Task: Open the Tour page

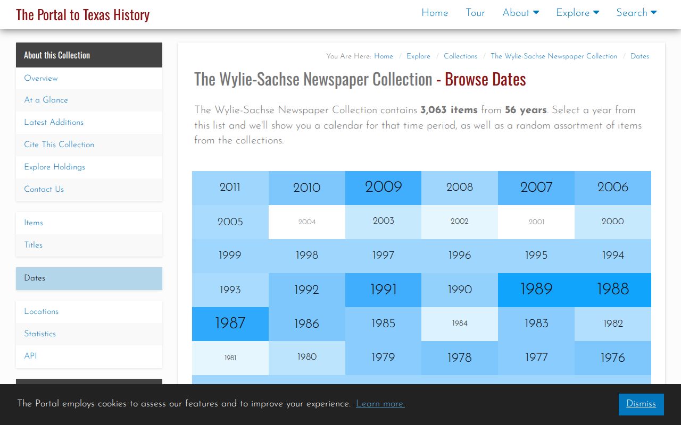Action: click(x=475, y=13)
